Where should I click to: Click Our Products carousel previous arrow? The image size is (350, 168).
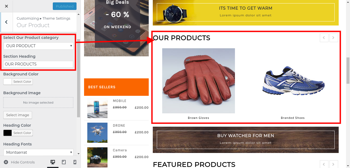coord(324,38)
